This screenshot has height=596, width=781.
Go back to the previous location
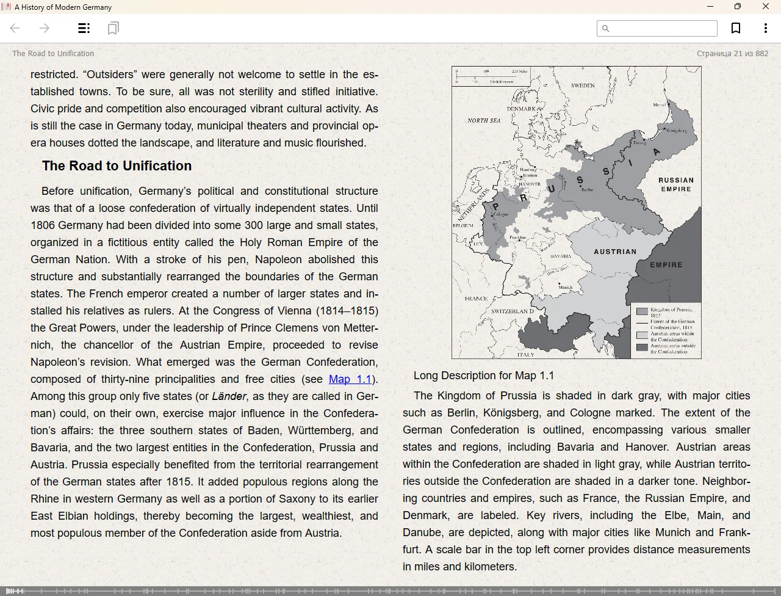coord(15,28)
